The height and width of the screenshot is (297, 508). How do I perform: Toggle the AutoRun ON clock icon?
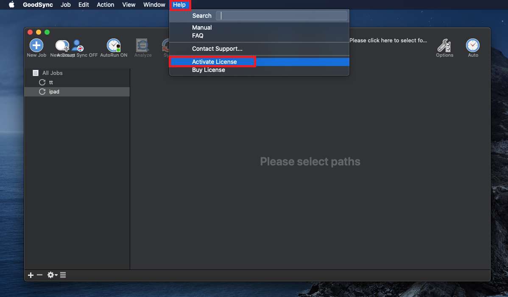(114, 46)
